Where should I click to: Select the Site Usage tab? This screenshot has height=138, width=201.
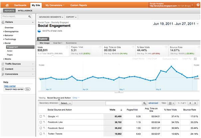click(x=45, y=43)
